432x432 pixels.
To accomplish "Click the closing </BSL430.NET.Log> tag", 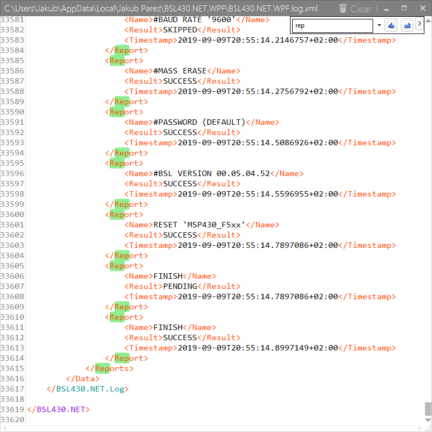I will (x=87, y=389).
